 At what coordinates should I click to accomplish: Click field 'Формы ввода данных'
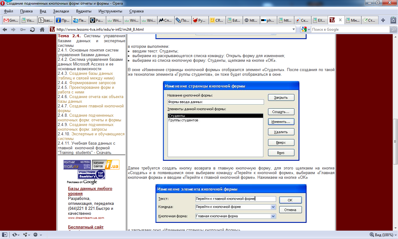[215, 102]
